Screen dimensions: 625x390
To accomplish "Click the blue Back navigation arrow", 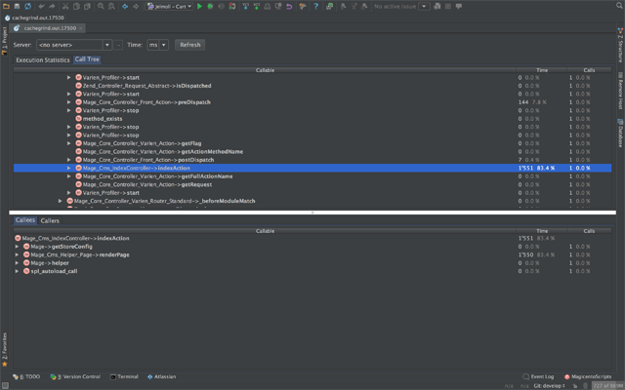I will (x=125, y=6).
